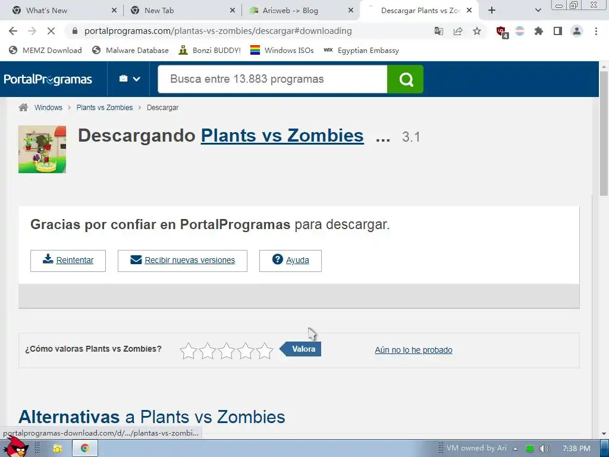This screenshot has width=609, height=457.
Task: Click the PortalProgramas logo
Action: click(x=48, y=79)
